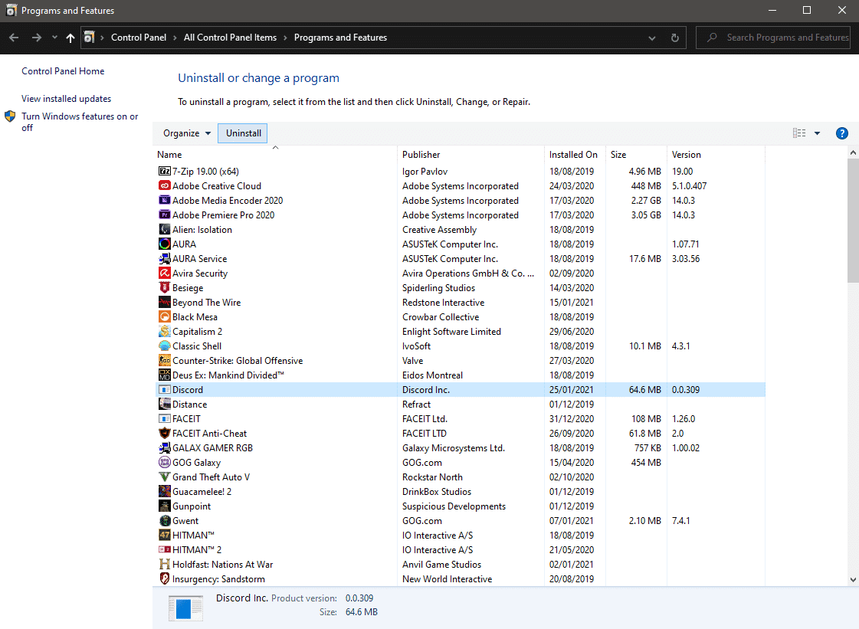This screenshot has width=859, height=629.
Task: Click the Adobe Media Encoder 2020 icon
Action: point(164,201)
